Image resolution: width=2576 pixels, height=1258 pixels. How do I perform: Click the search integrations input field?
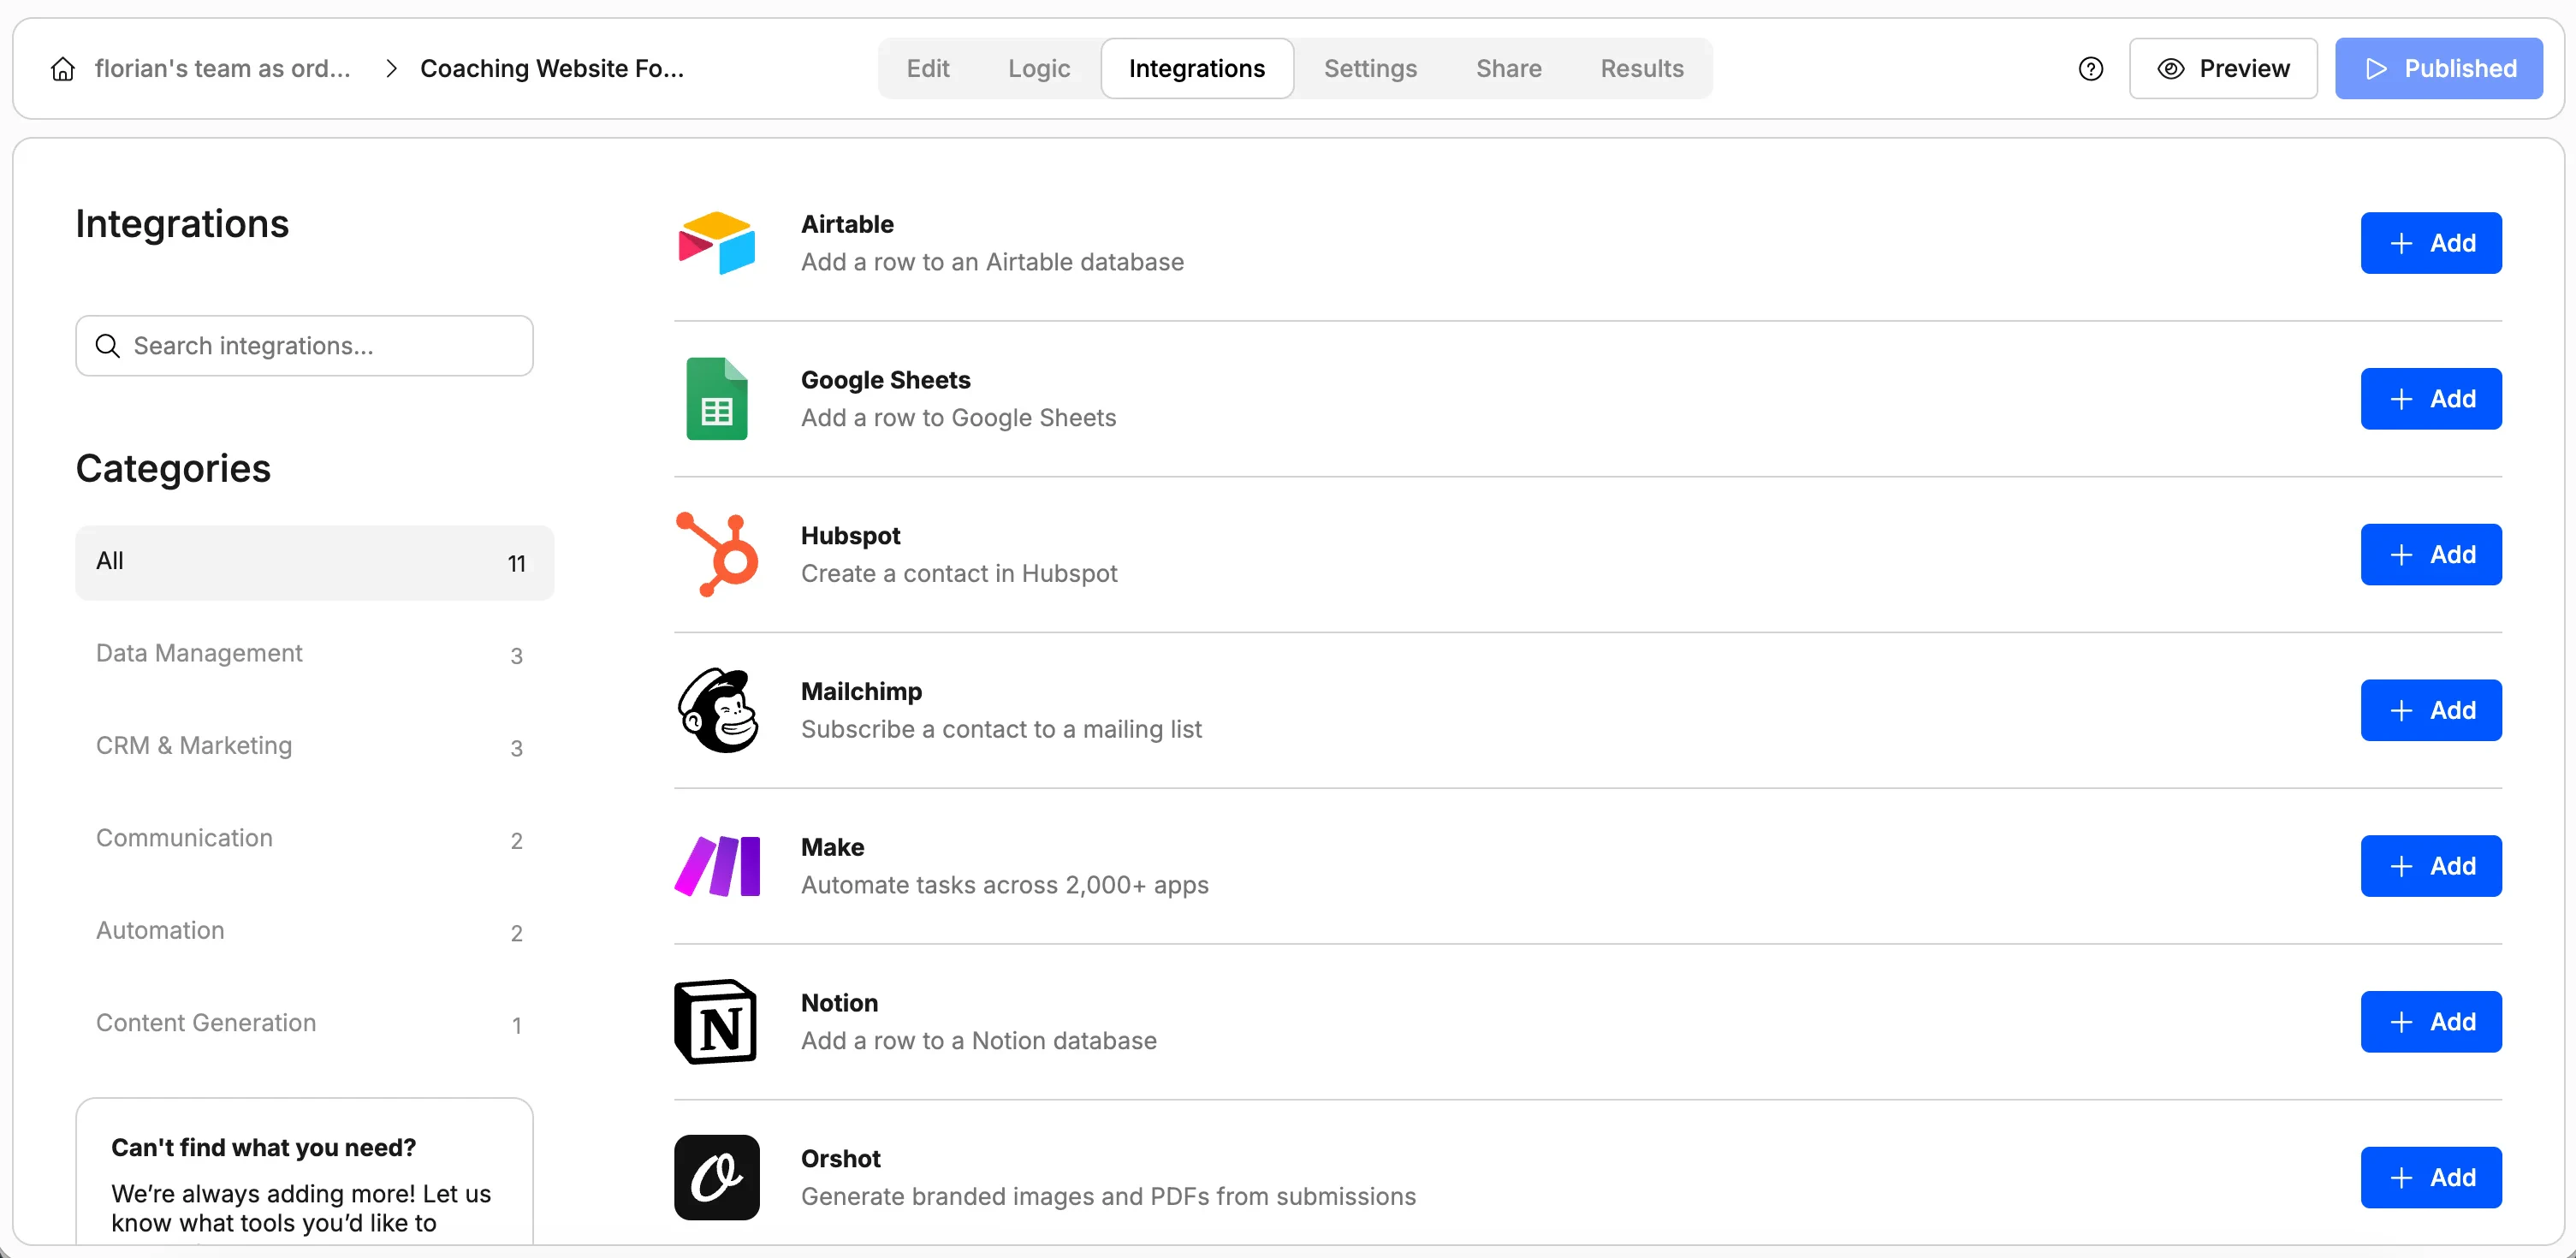pyautogui.click(x=304, y=346)
